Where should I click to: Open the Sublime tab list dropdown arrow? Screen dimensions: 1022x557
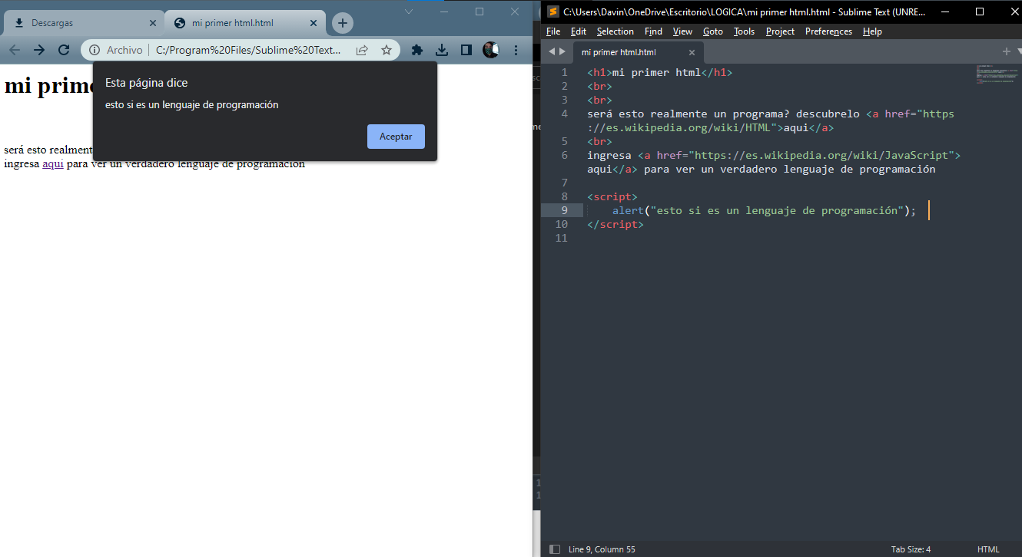(1019, 51)
